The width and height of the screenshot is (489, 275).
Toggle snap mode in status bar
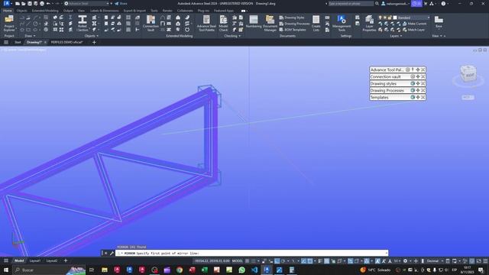coord(254,260)
